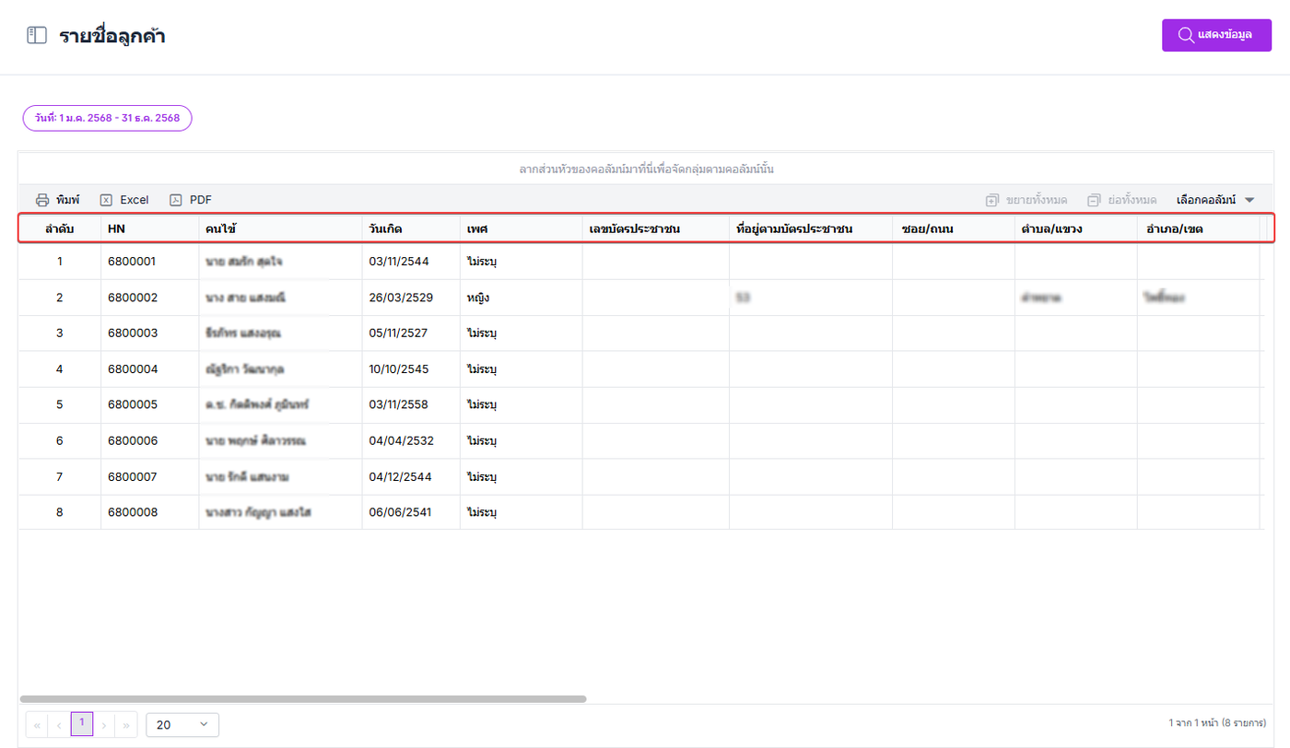Sort by the คนไข้ column header
1290x748 pixels.
point(280,228)
